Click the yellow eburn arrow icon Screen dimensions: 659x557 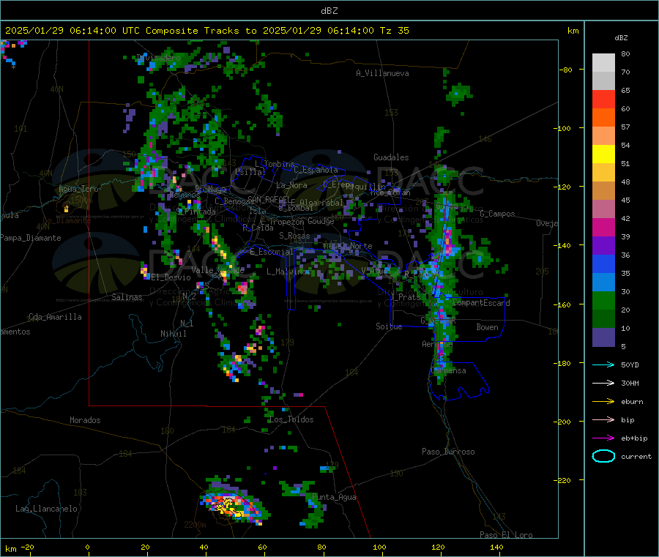pos(603,402)
